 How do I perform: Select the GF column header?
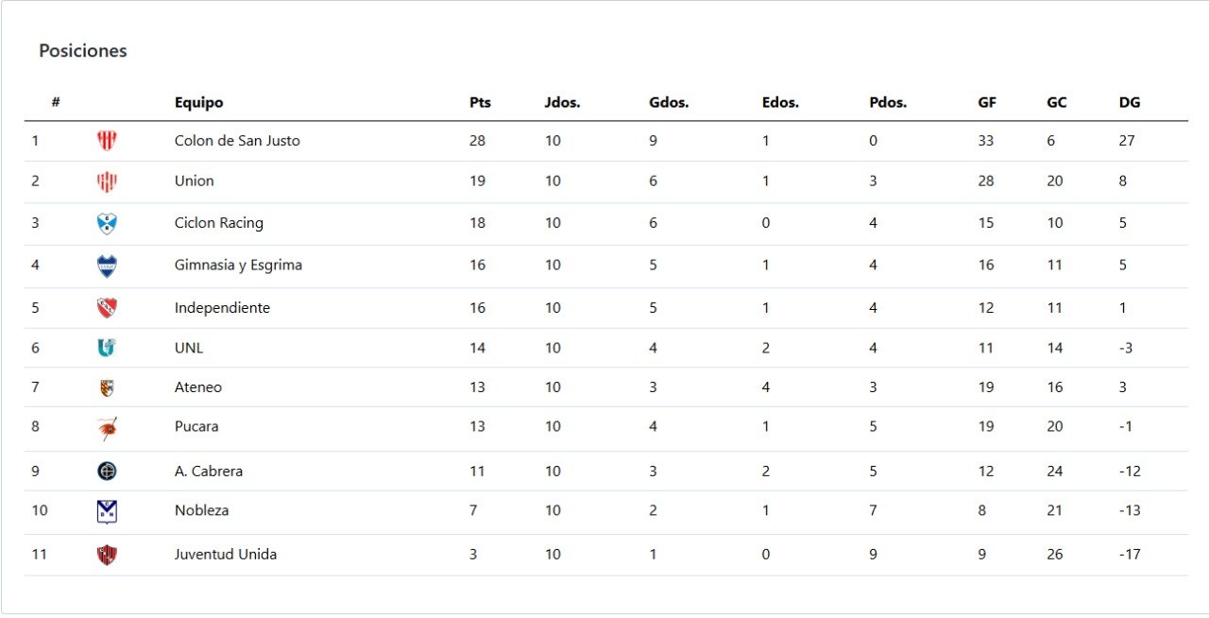pos(987,103)
